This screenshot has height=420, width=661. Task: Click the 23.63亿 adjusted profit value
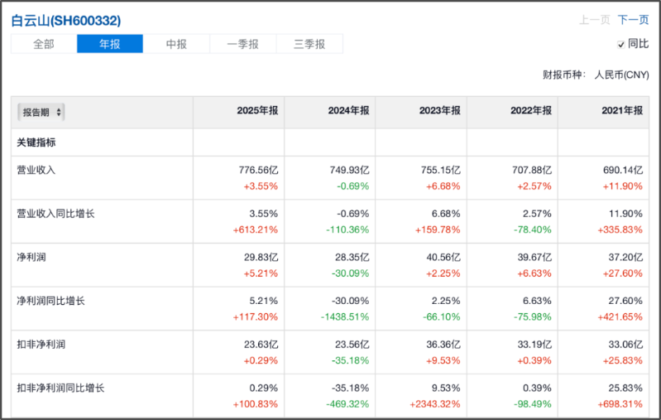(x=261, y=345)
